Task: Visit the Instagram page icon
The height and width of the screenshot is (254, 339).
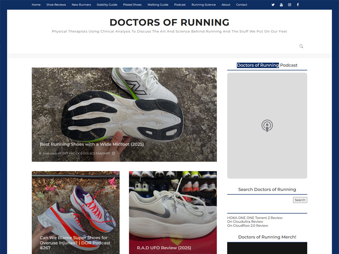Action: 290,5
